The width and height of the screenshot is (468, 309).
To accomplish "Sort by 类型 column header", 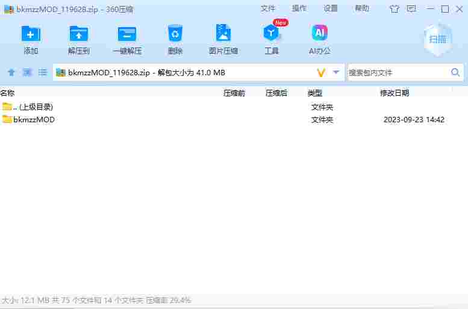I will pyautogui.click(x=315, y=93).
